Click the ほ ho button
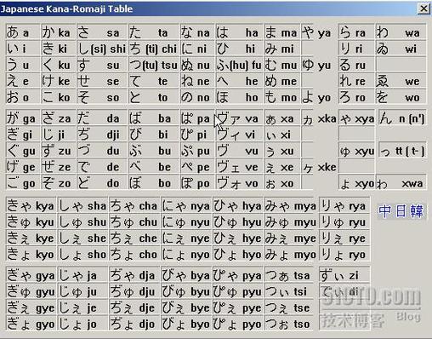The height and width of the screenshot is (339, 432). [x=240, y=97]
